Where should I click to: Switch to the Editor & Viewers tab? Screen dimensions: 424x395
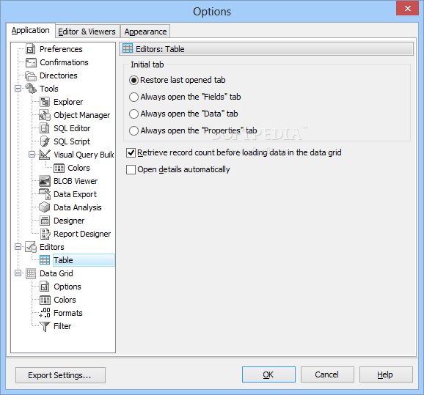(87, 32)
